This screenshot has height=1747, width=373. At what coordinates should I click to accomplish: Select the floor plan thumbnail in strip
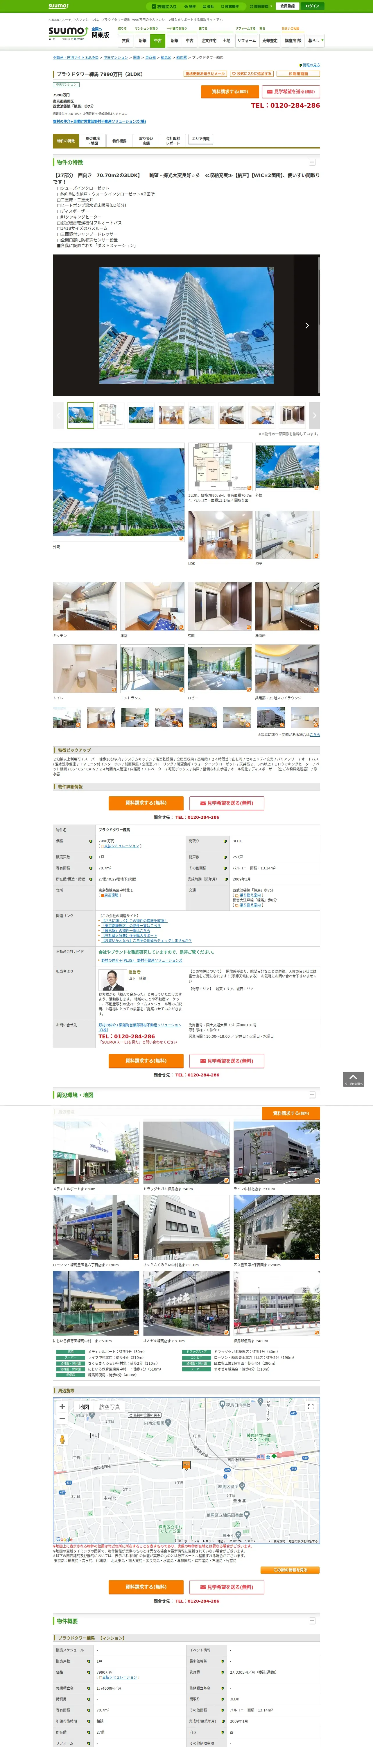111,415
